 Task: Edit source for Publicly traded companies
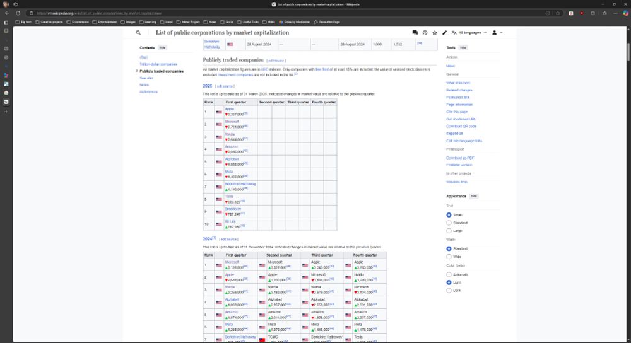click(276, 61)
